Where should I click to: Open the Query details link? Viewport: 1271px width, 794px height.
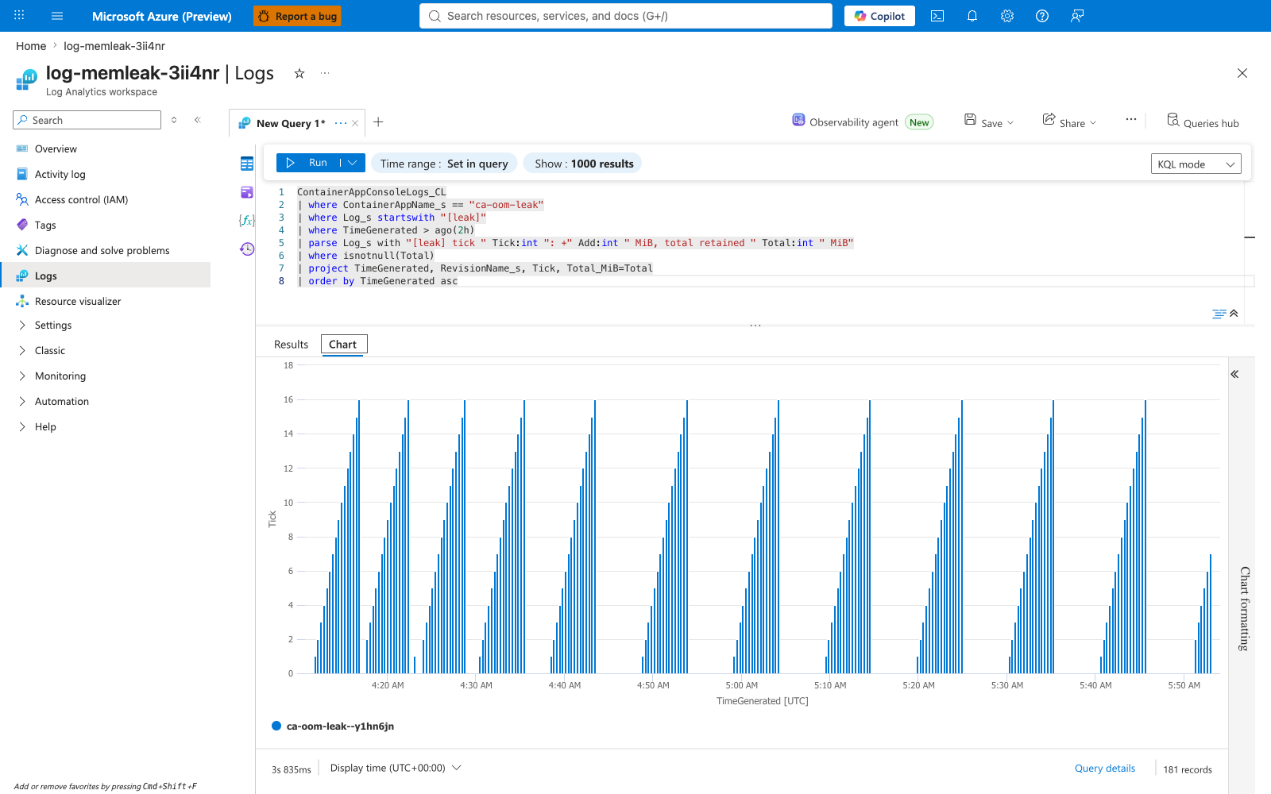[x=1105, y=769]
